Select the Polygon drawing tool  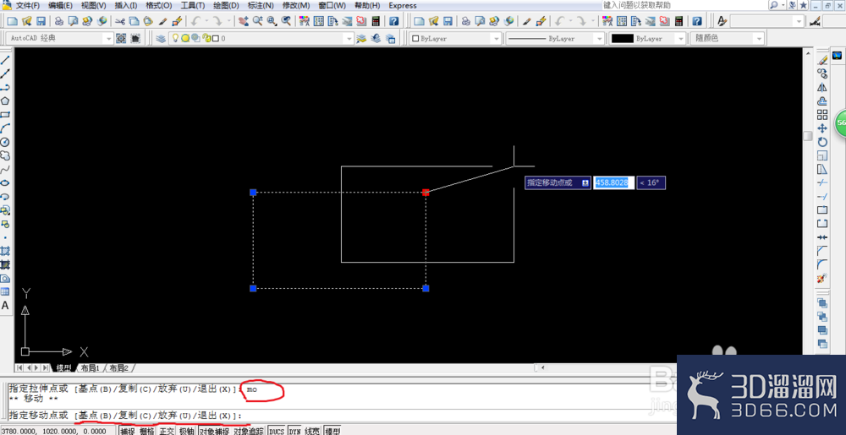(5, 101)
